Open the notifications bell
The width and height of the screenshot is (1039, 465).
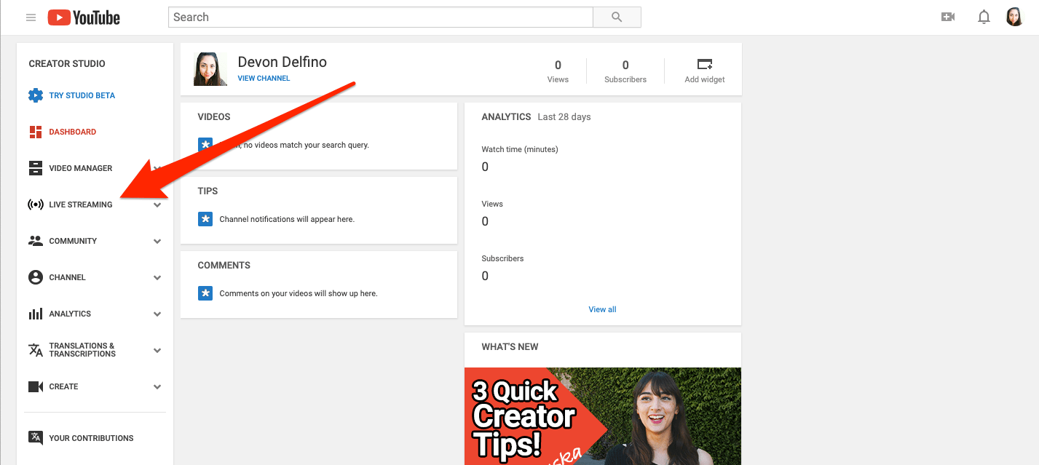coord(984,17)
